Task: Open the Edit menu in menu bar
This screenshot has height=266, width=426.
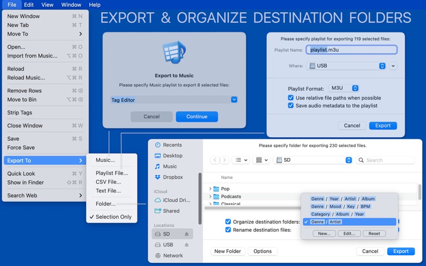Action: click(x=29, y=5)
